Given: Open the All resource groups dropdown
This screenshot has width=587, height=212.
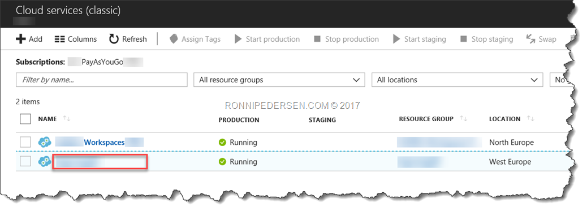Looking at the screenshot, I should tap(279, 80).
